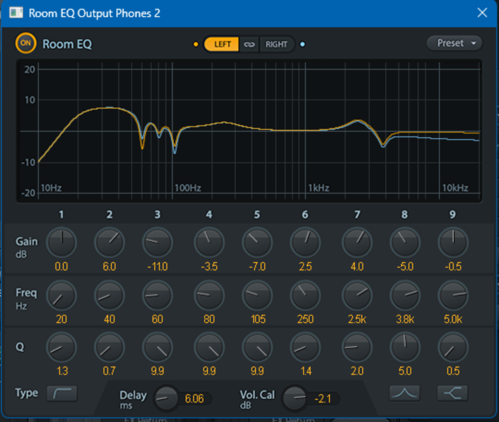Select the LEFT channel button
The height and width of the screenshot is (422, 499).
tap(222, 44)
